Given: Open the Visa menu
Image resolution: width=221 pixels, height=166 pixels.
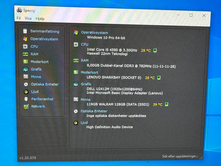Looking at the screenshot, I should pyautogui.click(x=28, y=18).
